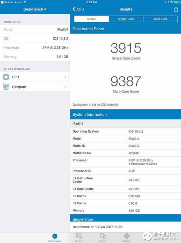Switch to the Single-Core tab

[126, 19]
